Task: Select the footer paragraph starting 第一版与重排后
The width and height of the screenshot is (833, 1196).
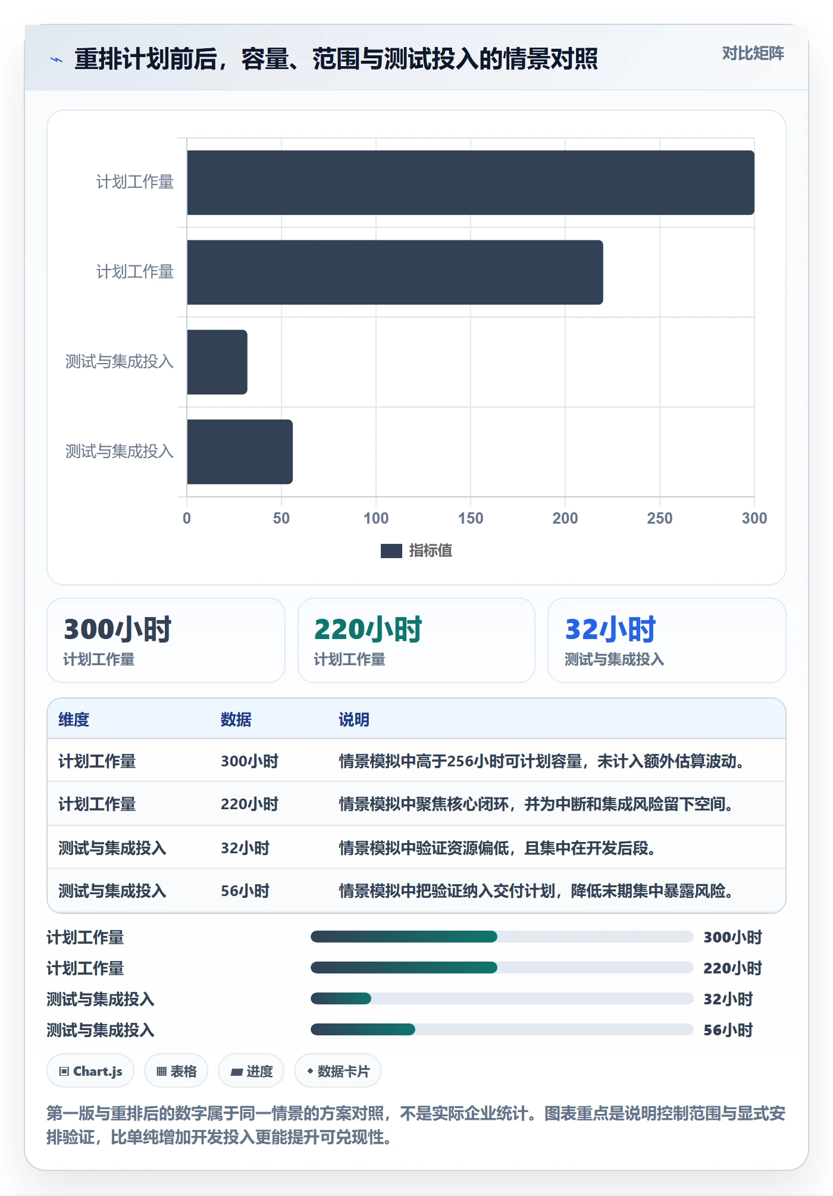Action: [416, 1125]
